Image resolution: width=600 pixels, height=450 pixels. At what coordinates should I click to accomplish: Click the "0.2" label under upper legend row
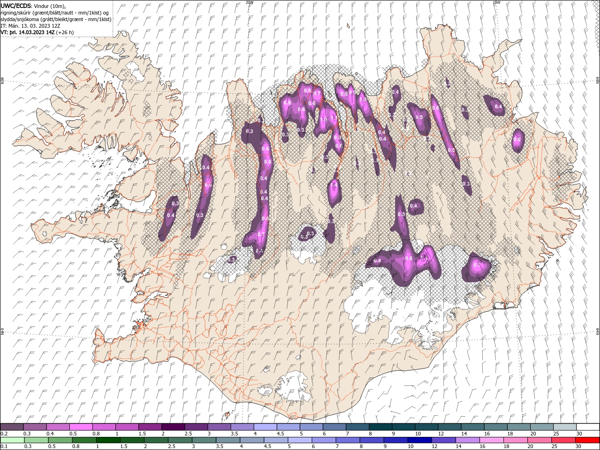pos(4,434)
